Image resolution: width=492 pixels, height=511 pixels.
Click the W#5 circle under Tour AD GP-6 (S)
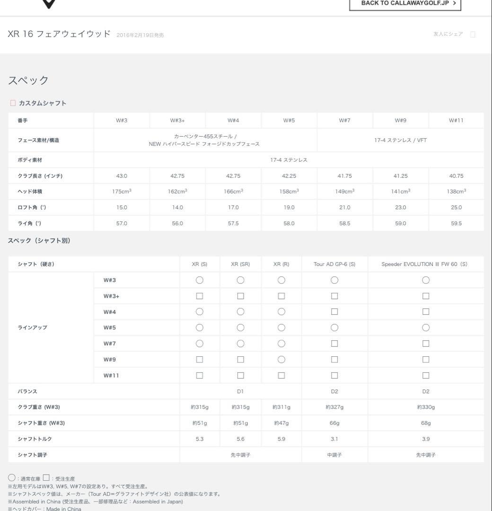pyautogui.click(x=334, y=327)
